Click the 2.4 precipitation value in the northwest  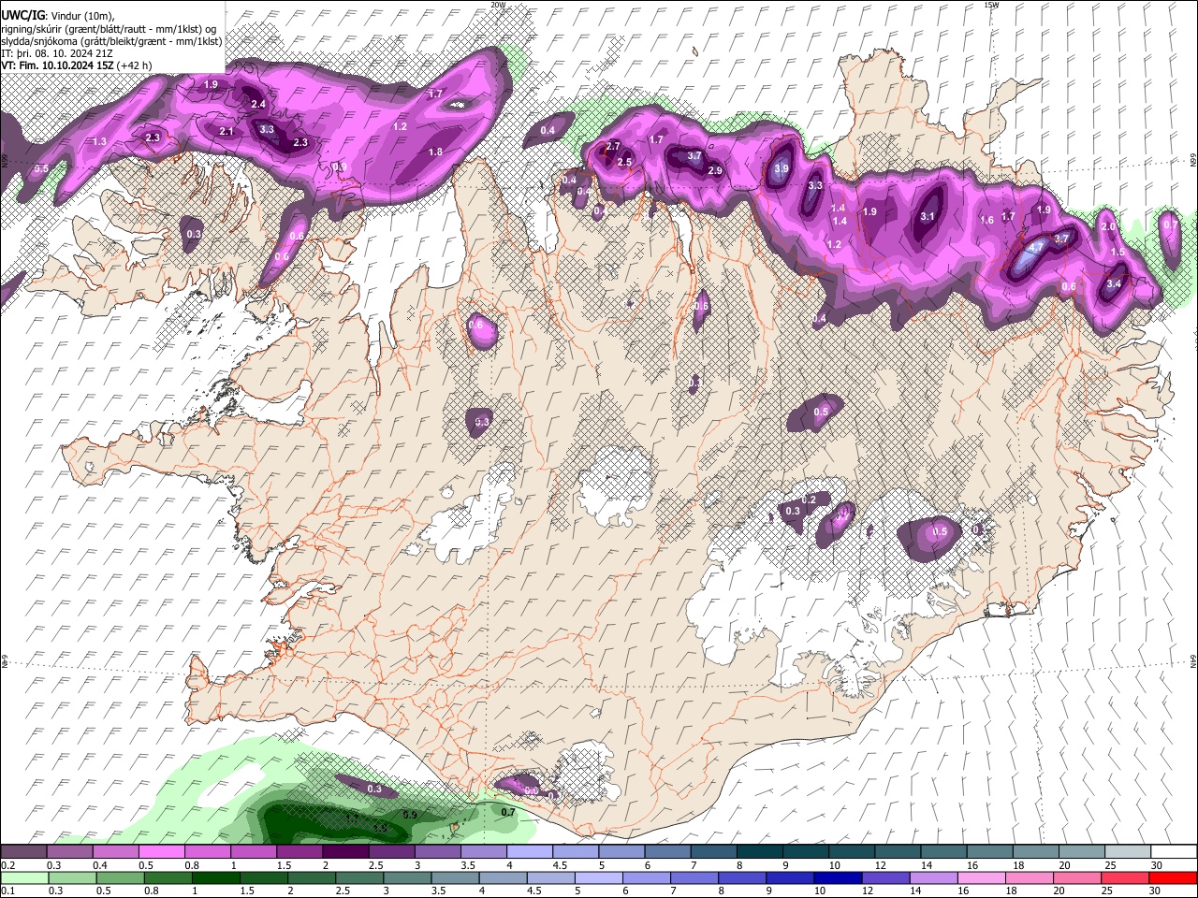(x=258, y=104)
